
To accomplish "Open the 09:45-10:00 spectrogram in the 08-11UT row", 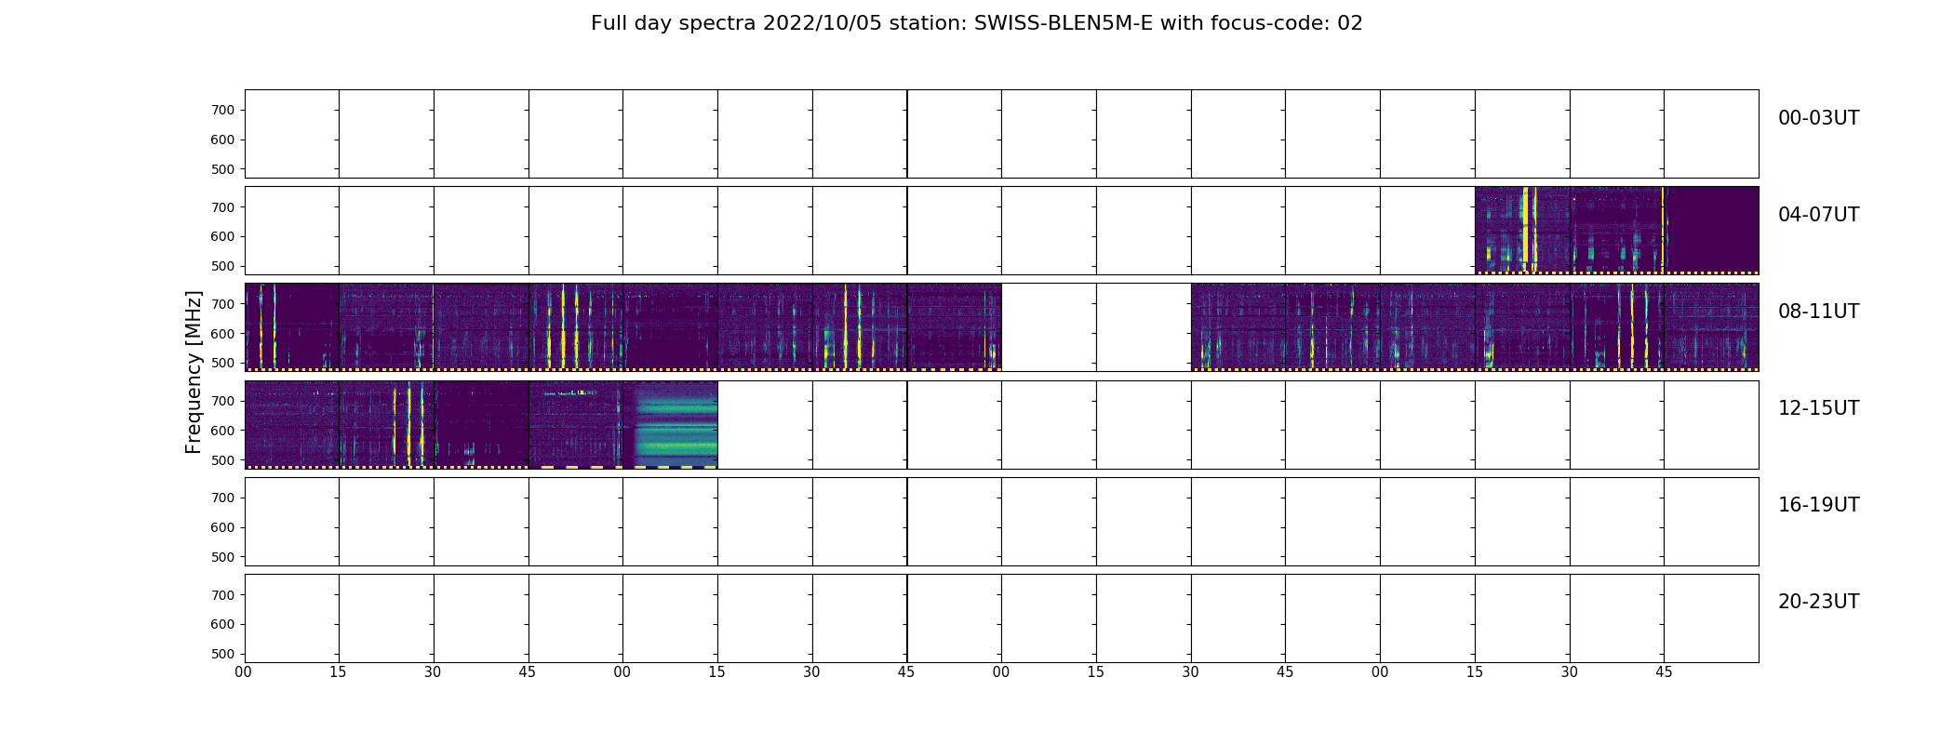I will (955, 327).
